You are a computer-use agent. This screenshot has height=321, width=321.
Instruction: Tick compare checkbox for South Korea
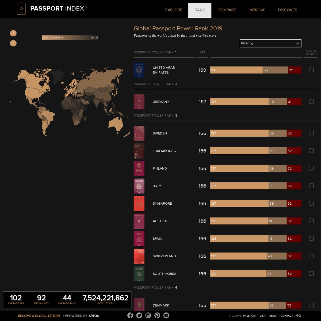pos(311,273)
